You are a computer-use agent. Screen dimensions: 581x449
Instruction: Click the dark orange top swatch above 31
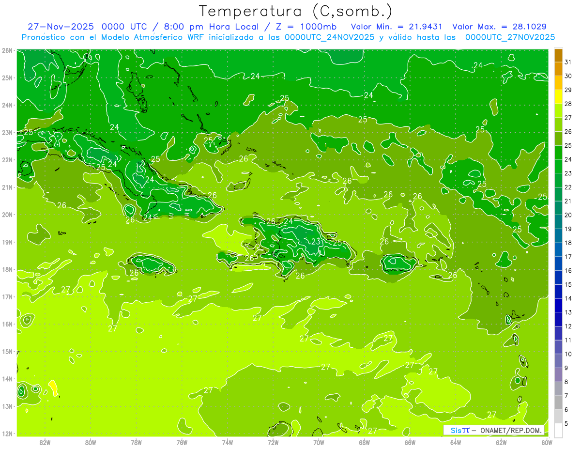tap(558, 55)
